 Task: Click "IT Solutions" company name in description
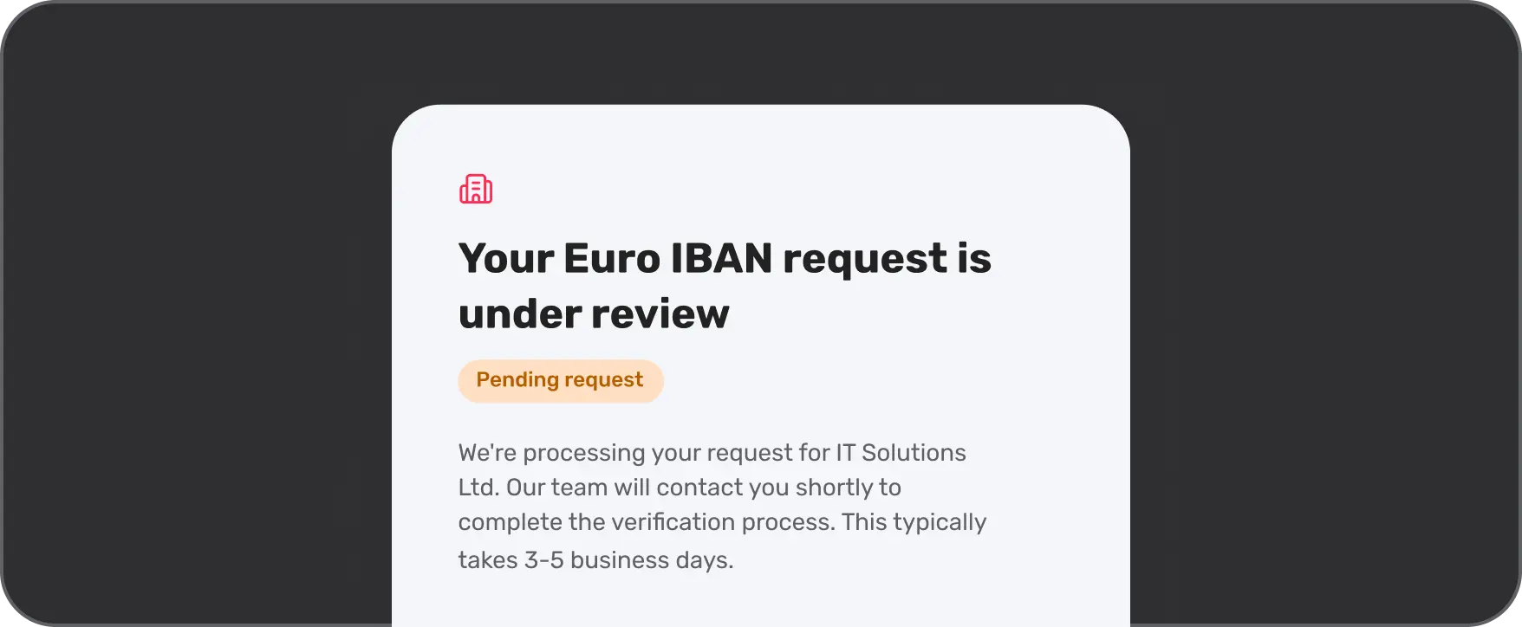901,453
